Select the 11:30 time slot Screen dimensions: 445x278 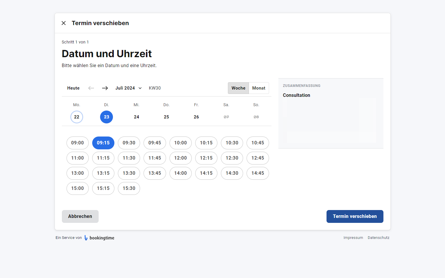pos(129,158)
